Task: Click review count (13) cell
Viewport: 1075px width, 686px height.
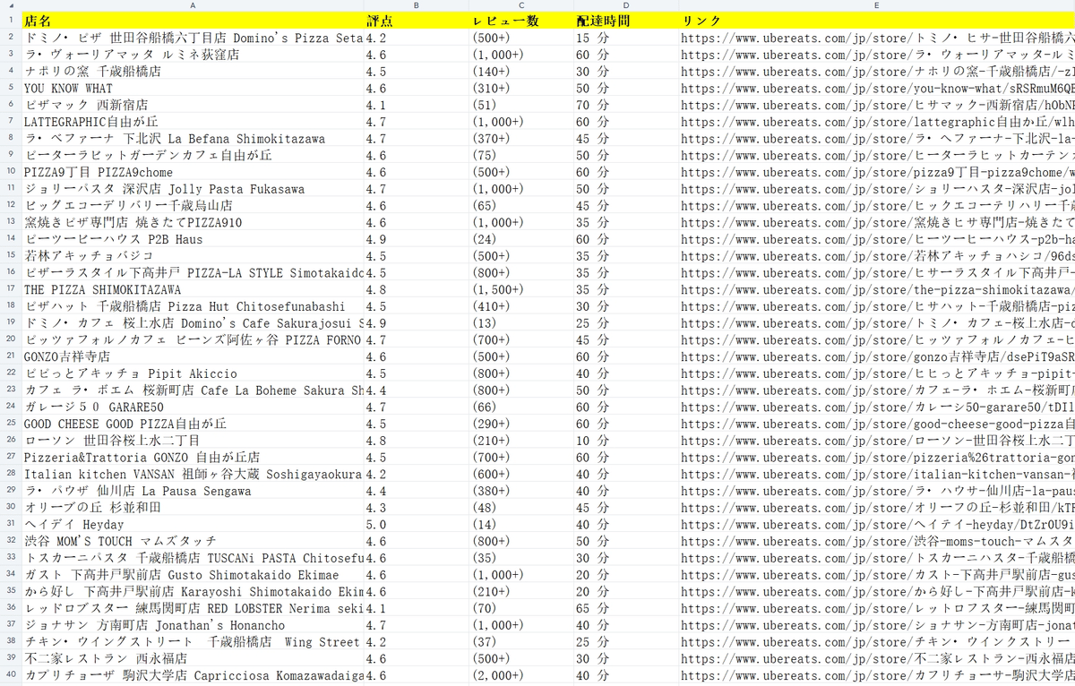Action: coord(521,322)
